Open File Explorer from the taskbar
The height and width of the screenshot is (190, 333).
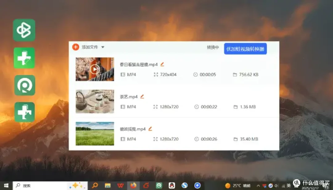coord(108,186)
